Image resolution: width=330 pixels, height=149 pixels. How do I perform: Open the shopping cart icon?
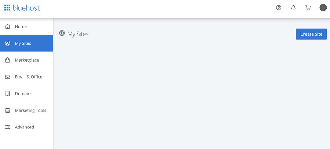pyautogui.click(x=308, y=8)
